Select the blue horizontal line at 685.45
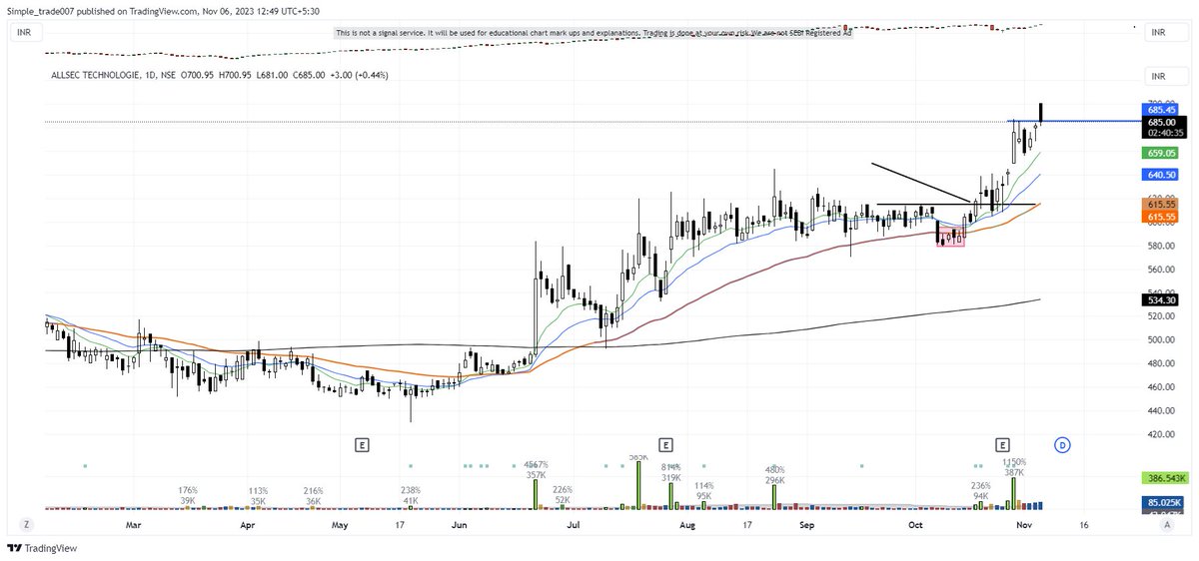The image size is (1199, 561). (x=1074, y=121)
